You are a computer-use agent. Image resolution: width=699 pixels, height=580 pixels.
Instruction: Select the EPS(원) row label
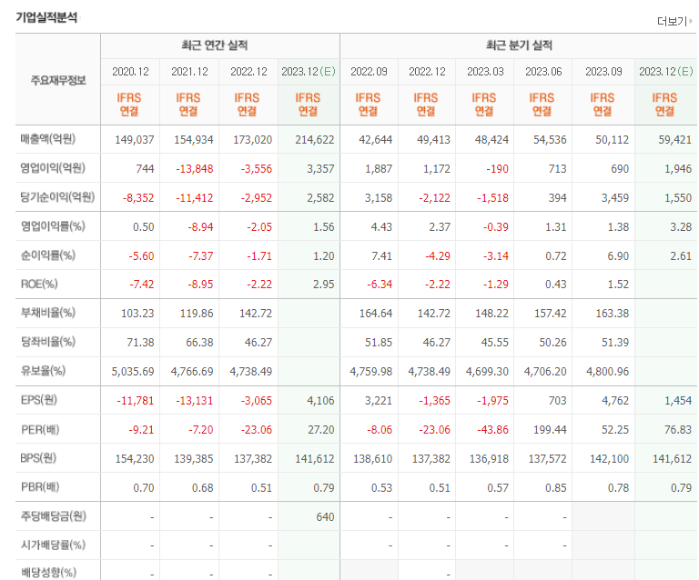click(x=39, y=400)
